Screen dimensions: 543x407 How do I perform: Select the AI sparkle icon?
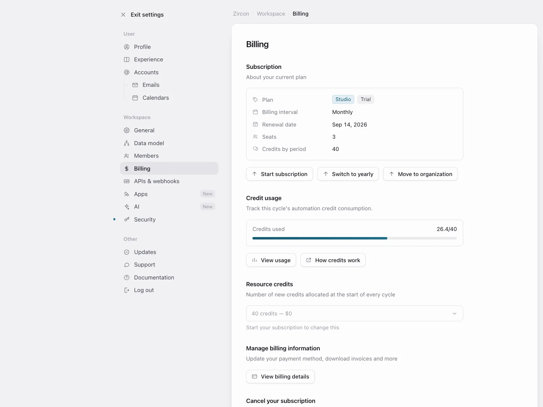pyautogui.click(x=127, y=207)
